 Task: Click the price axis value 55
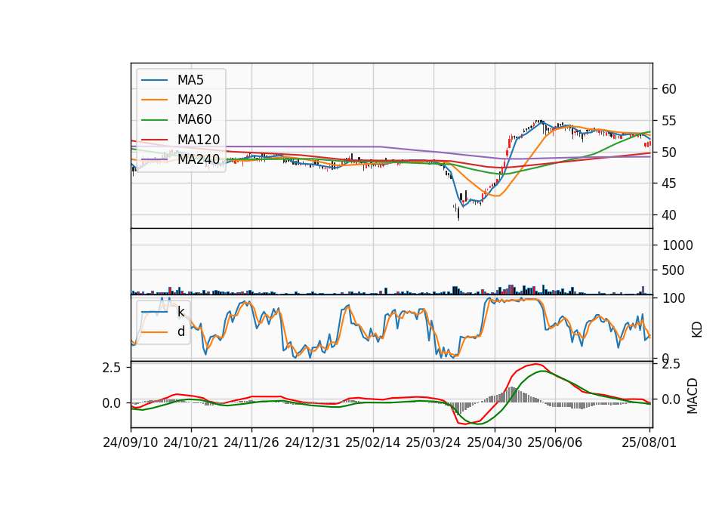(669, 121)
